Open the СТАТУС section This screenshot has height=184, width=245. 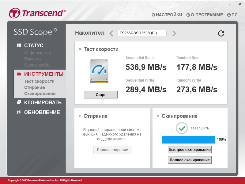point(34,45)
